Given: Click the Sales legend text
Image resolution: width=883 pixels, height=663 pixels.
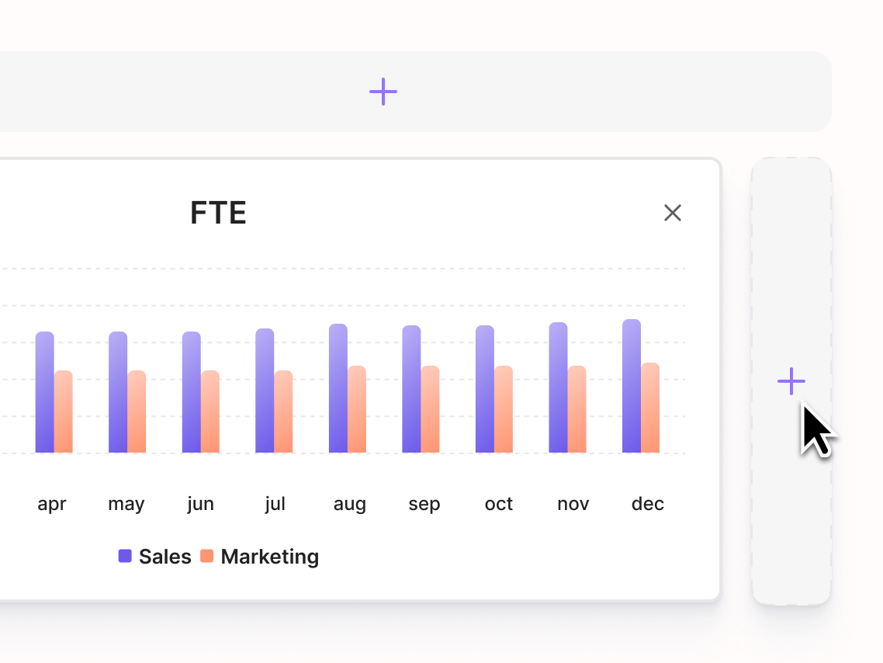Looking at the screenshot, I should (164, 556).
